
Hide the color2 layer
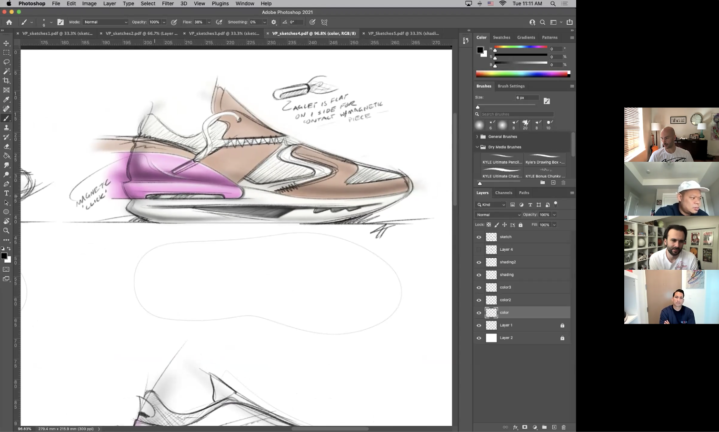[x=479, y=300]
